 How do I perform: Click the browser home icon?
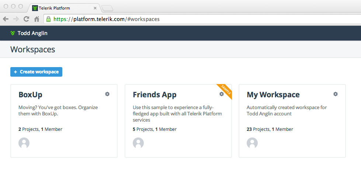pyautogui.click(x=37, y=19)
